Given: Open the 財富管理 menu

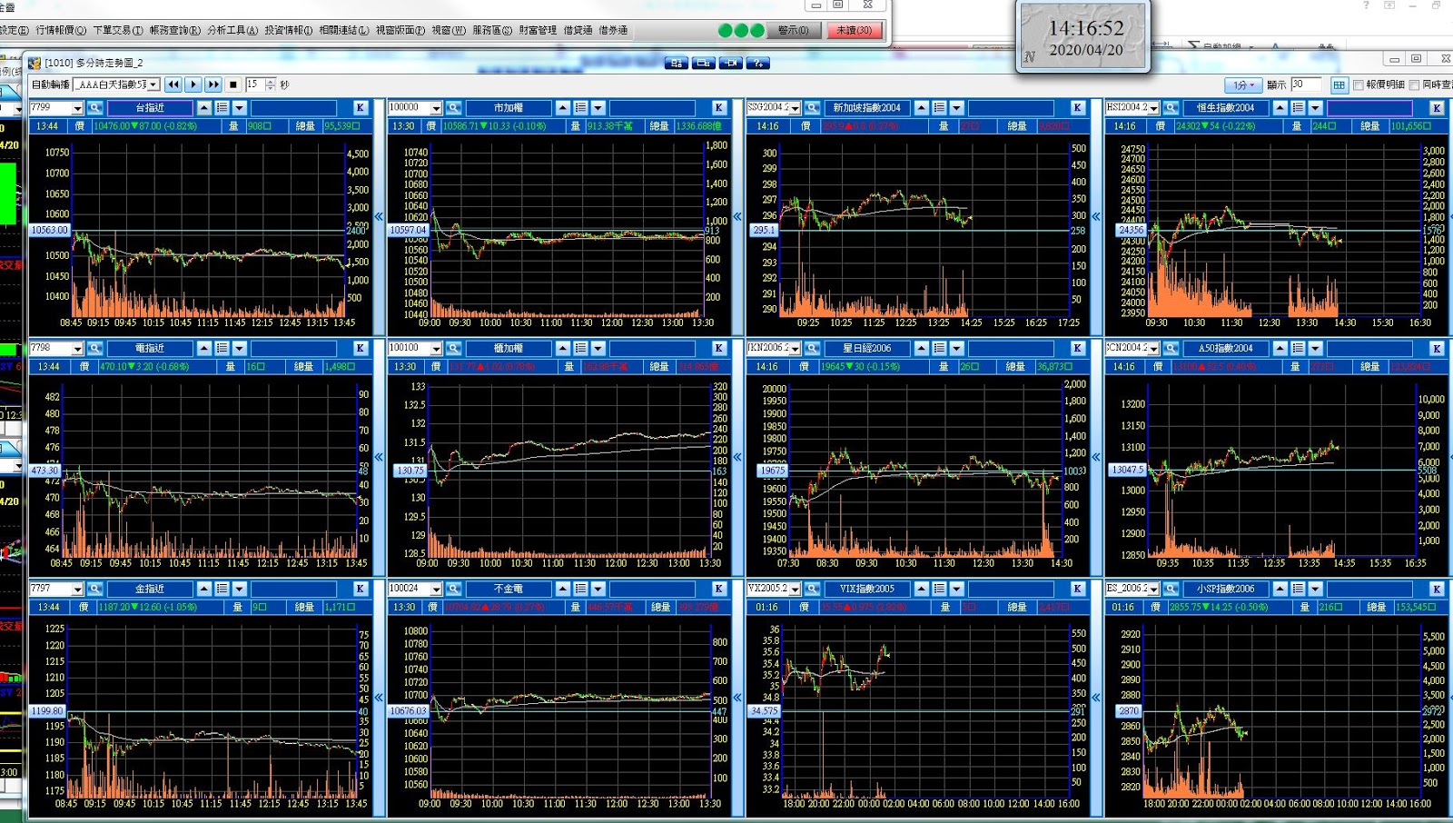Looking at the screenshot, I should [x=538, y=30].
